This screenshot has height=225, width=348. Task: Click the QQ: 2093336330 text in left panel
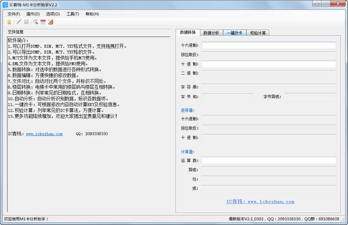pyautogui.click(x=92, y=134)
